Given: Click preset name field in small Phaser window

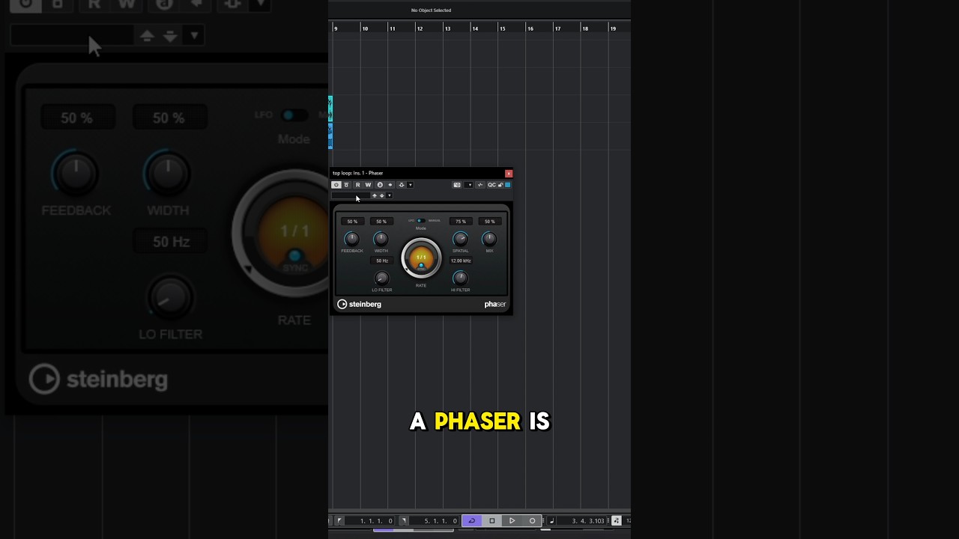Looking at the screenshot, I should point(351,195).
